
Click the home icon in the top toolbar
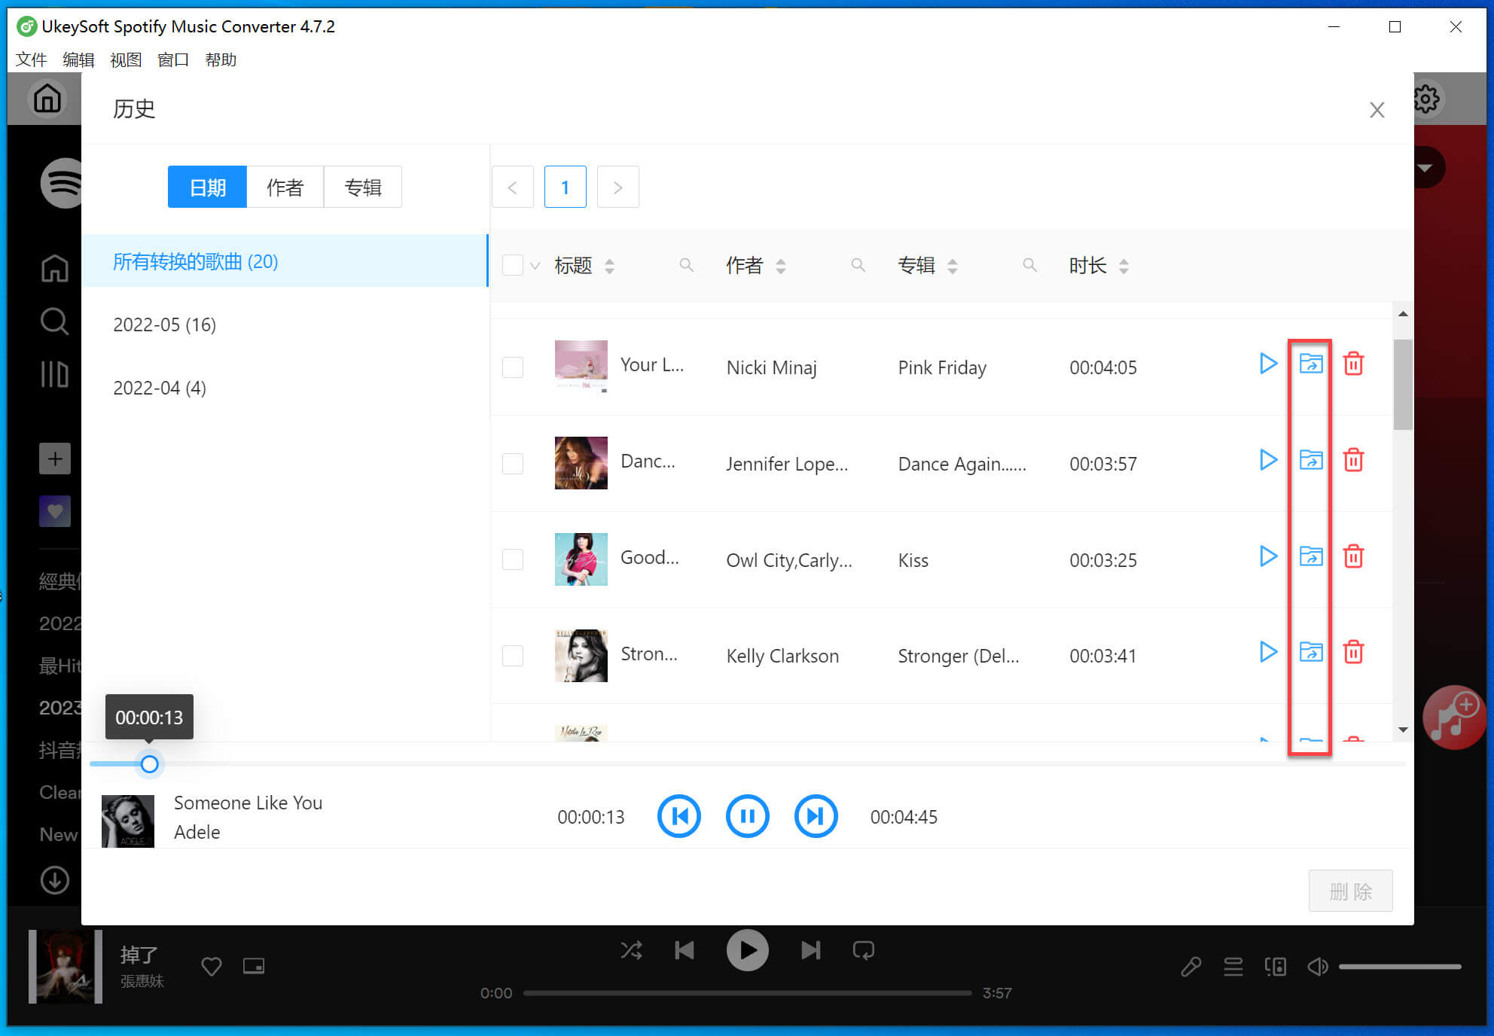[x=47, y=99]
